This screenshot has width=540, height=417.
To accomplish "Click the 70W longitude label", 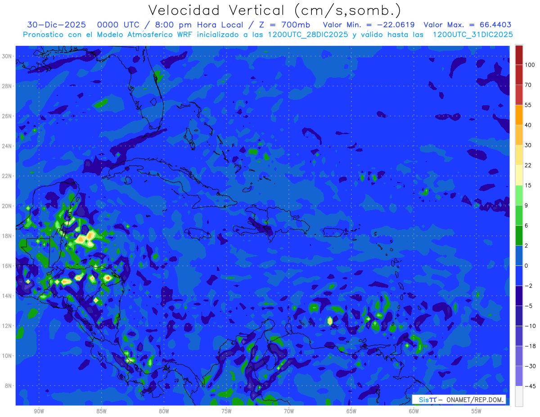I will (x=289, y=411).
